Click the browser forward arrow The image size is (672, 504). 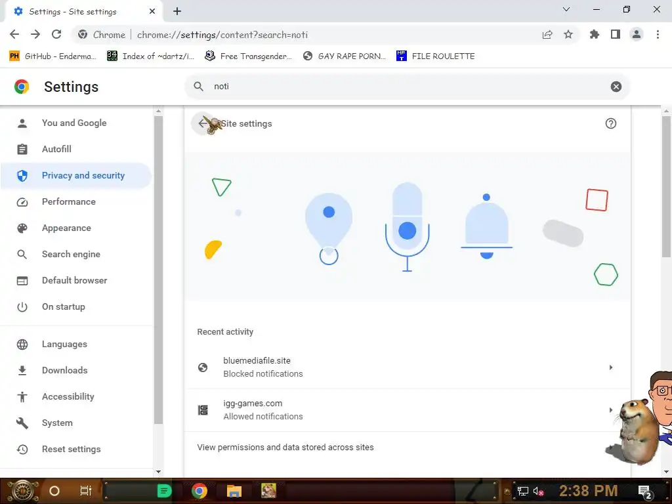[35, 35]
